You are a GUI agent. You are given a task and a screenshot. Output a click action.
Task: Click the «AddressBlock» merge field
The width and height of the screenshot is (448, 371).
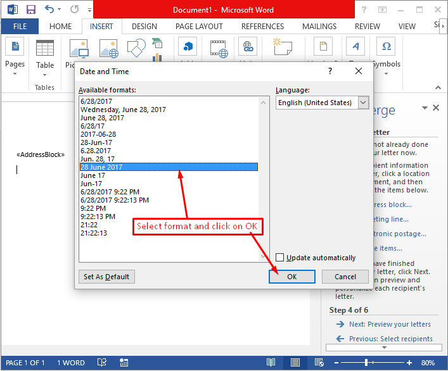tap(41, 154)
